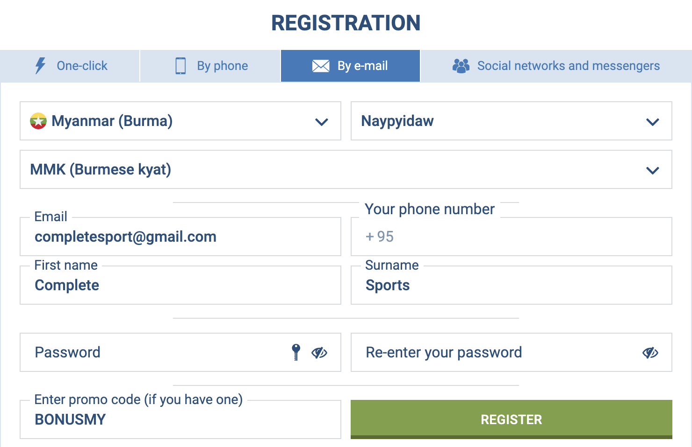Click the Myanmar flag icon
This screenshot has height=447, width=692.
(38, 121)
